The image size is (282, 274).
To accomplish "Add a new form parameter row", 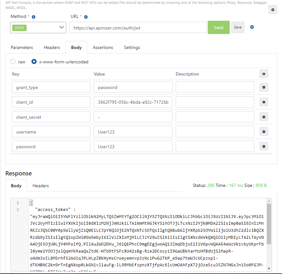I will [264, 74].
